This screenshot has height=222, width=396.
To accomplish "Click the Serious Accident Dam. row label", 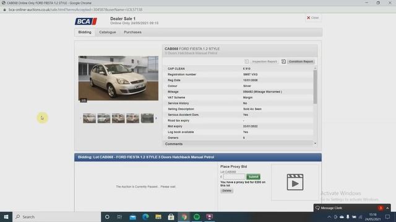I will point(183,115).
